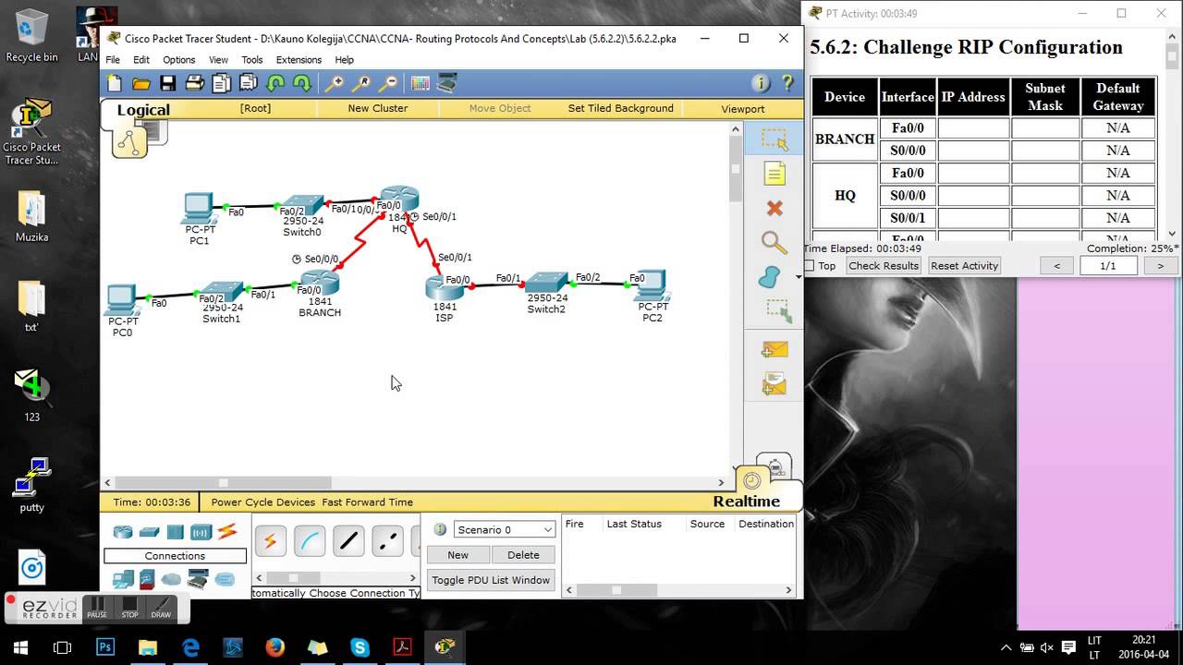Open the drawing palette icon

click(421, 83)
